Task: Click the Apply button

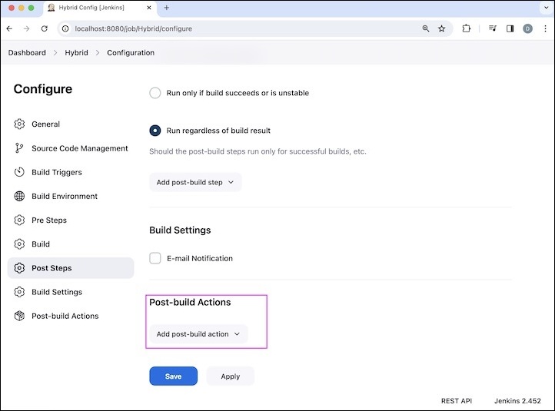Action: coord(231,376)
